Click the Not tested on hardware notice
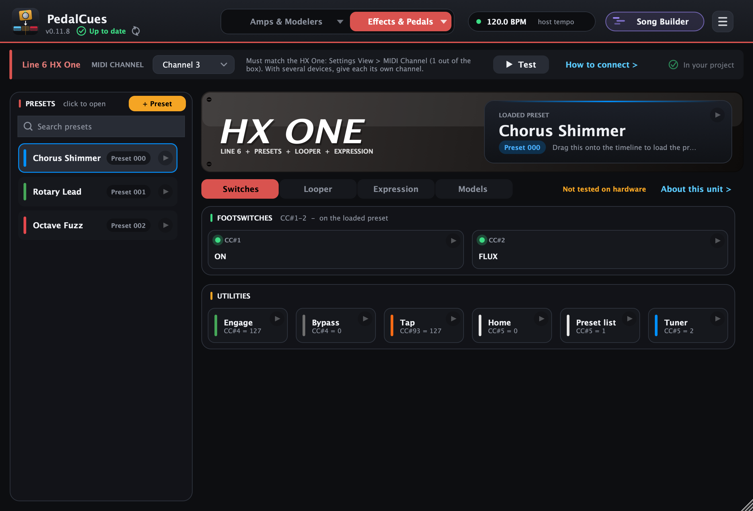Screen dimensions: 753x511 pyautogui.click(x=604, y=189)
